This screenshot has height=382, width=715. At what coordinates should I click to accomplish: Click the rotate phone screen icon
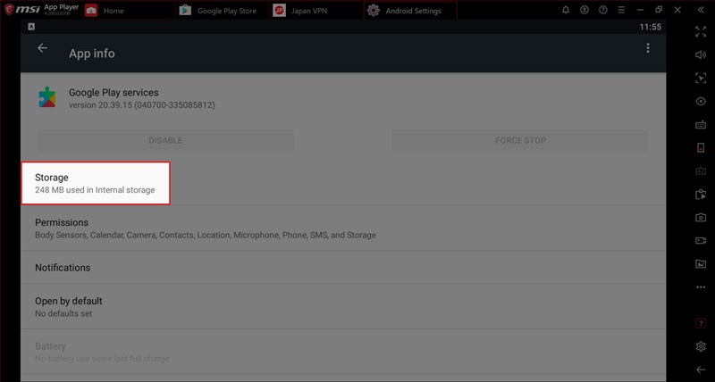[701, 147]
